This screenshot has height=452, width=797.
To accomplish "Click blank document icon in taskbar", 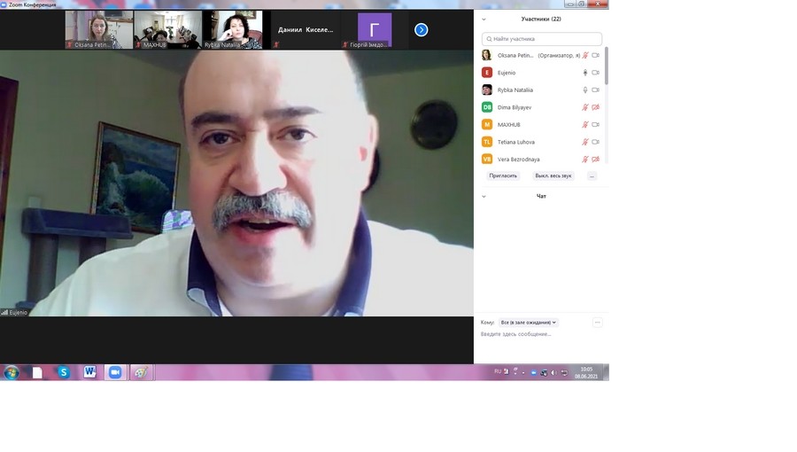I will click(x=37, y=373).
